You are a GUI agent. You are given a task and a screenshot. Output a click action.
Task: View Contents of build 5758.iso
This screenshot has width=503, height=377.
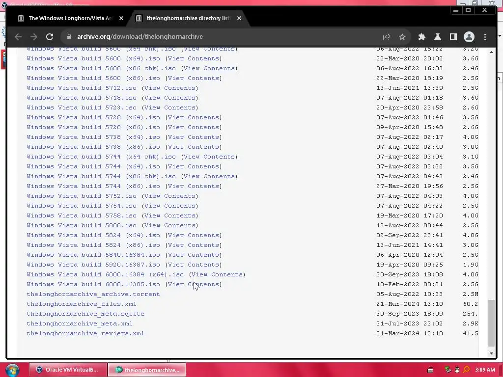170,216
